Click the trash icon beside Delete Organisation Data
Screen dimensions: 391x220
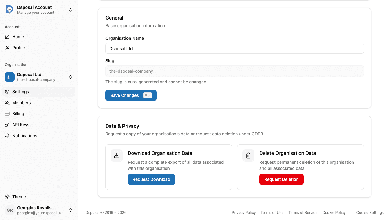pyautogui.click(x=248, y=156)
